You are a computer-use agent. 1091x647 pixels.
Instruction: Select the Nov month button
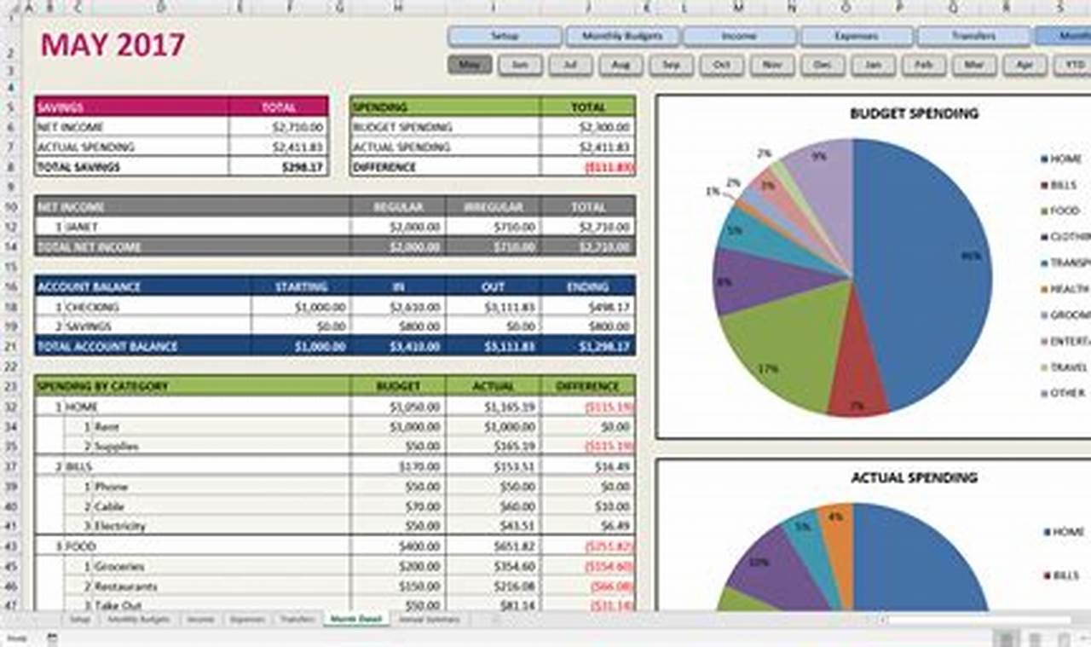tap(772, 65)
